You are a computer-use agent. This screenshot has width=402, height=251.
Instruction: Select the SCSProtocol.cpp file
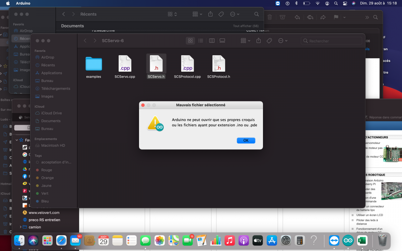(x=187, y=67)
